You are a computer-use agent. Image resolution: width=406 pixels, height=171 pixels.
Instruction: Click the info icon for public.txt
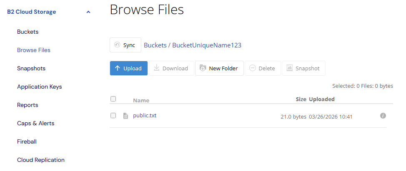(383, 116)
